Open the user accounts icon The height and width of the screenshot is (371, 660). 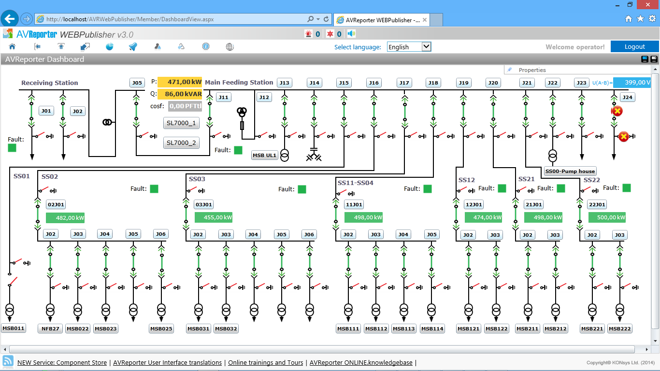tap(158, 47)
